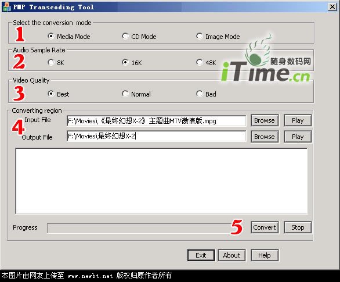Play the output file

click(x=298, y=137)
